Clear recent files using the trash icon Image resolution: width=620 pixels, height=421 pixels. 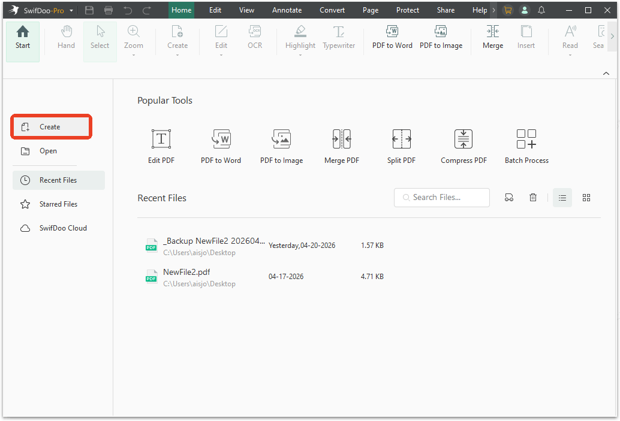point(532,197)
